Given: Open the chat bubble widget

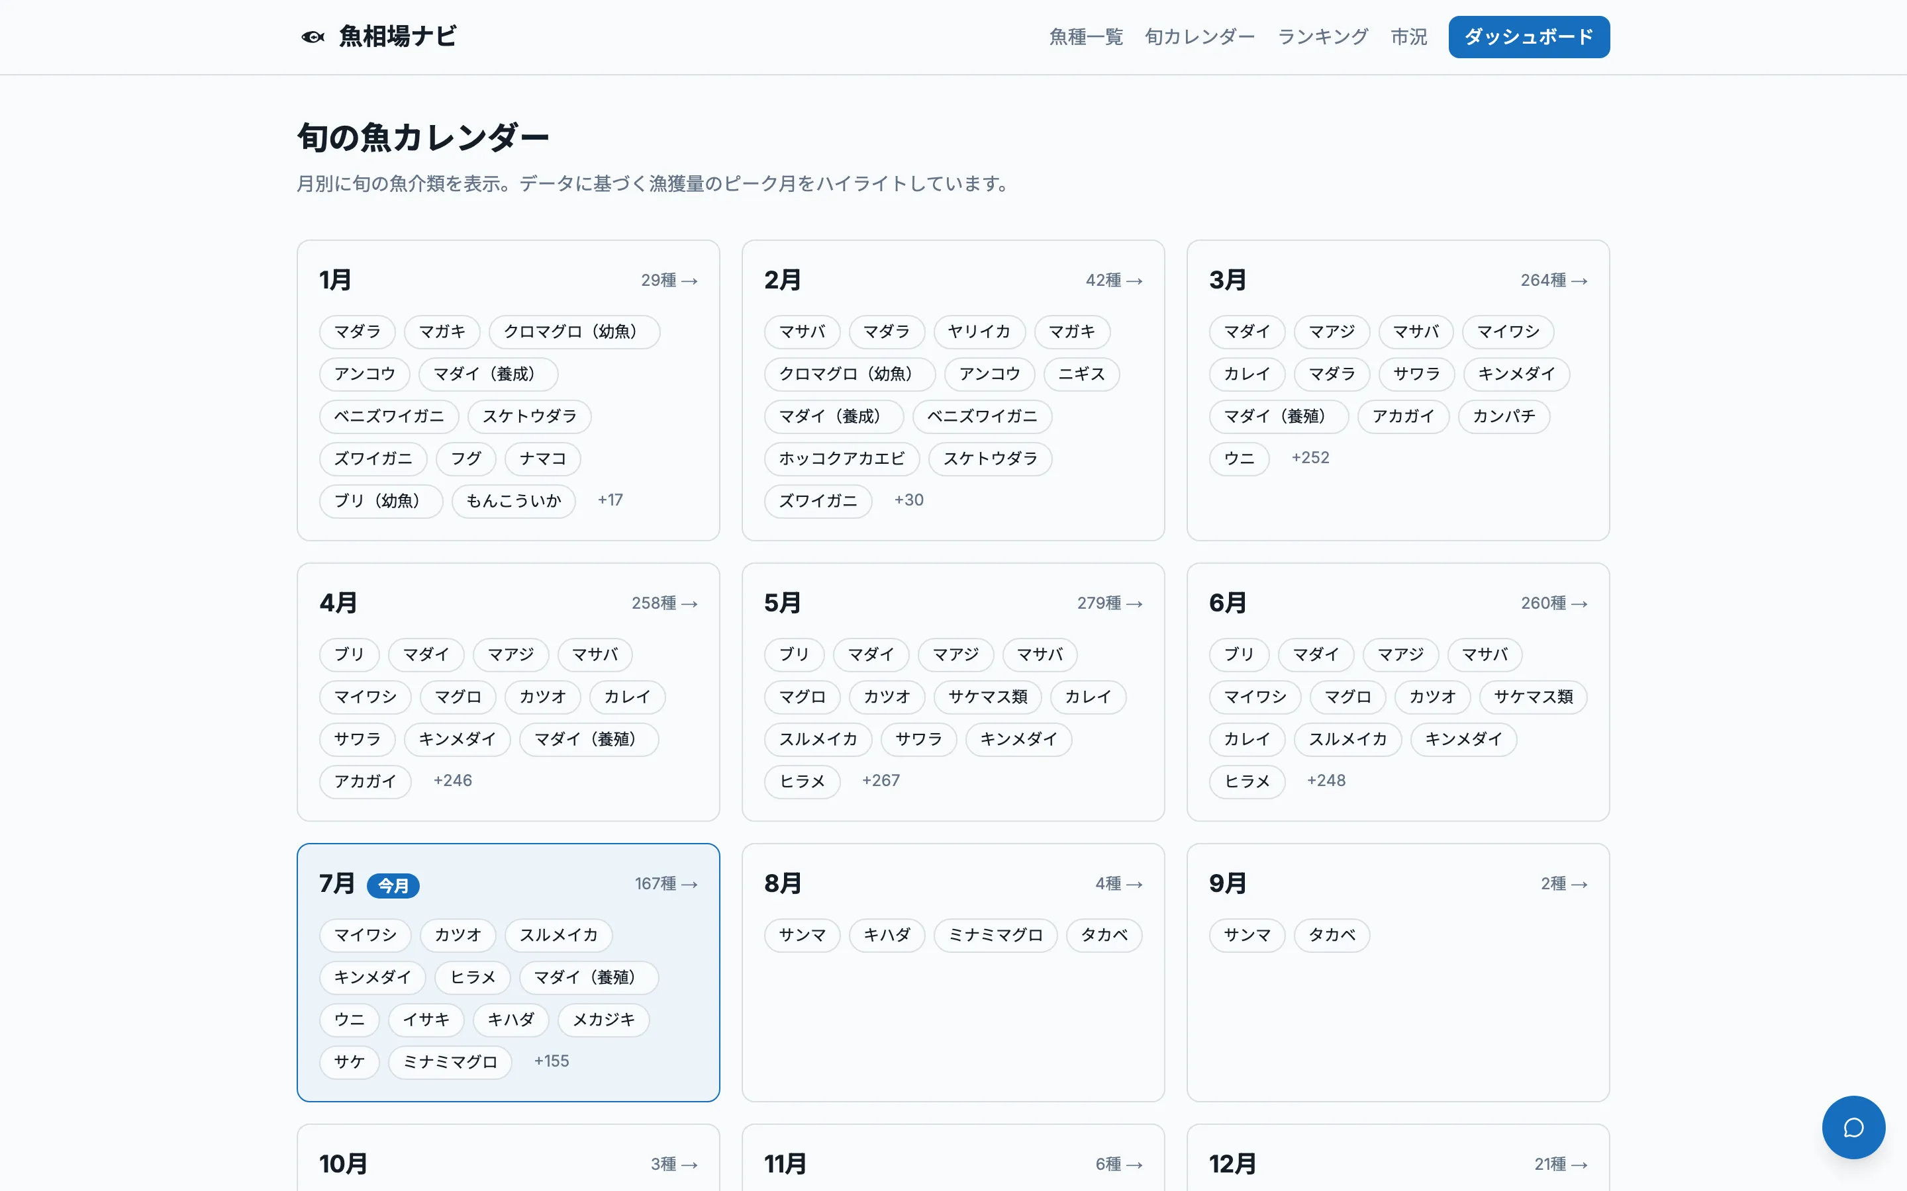Looking at the screenshot, I should click(x=1853, y=1127).
